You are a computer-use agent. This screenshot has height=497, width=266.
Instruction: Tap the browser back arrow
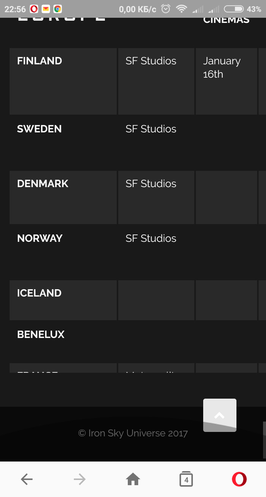click(27, 479)
